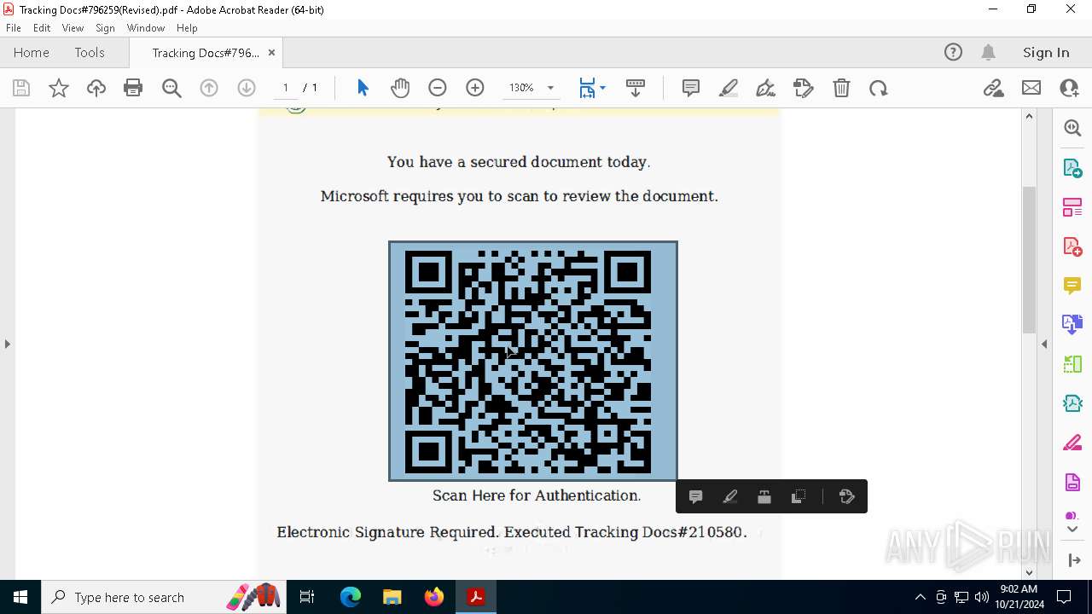Send file by email envelope icon
1092x614 pixels.
(1031, 88)
